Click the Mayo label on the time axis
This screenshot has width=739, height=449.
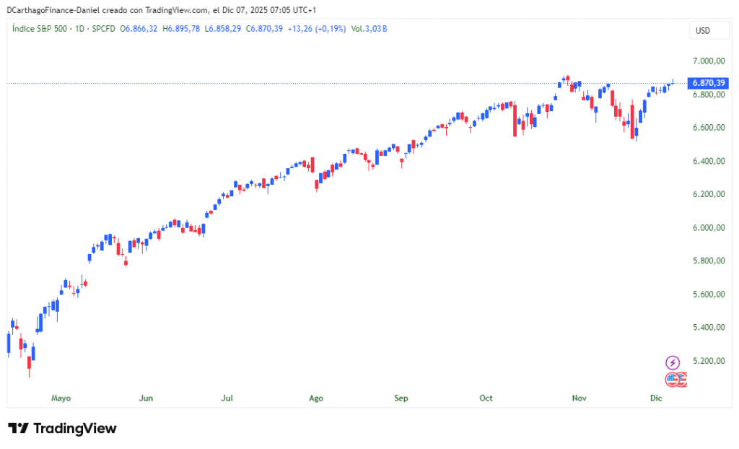[x=61, y=398]
